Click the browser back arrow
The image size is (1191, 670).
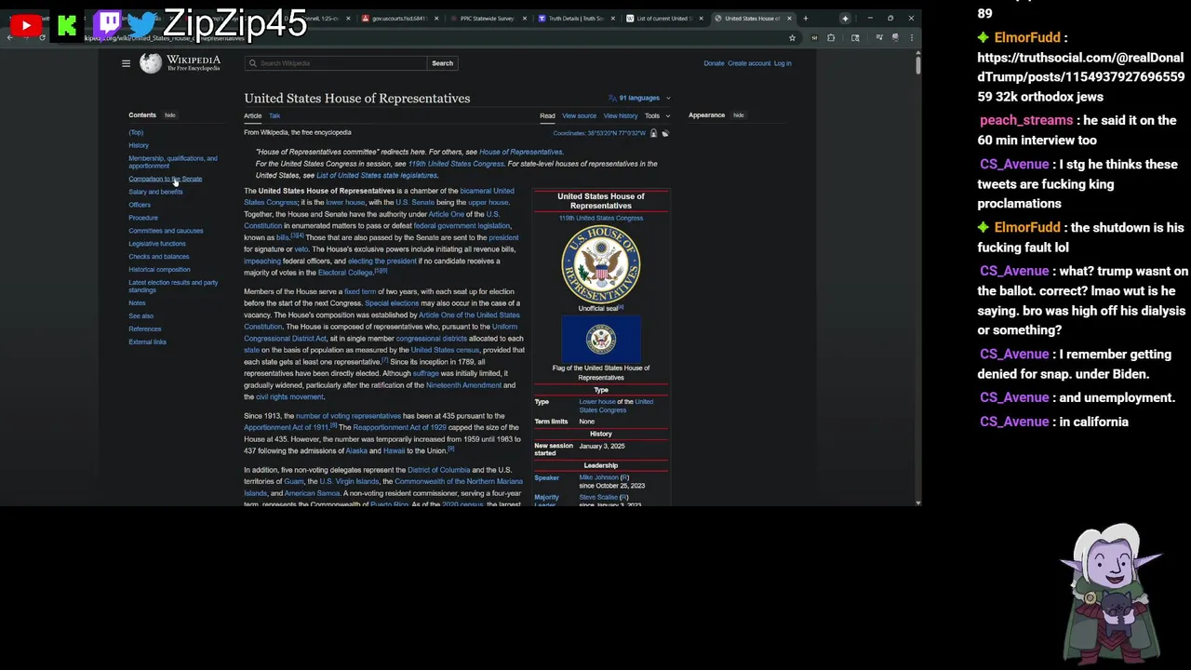(10, 38)
